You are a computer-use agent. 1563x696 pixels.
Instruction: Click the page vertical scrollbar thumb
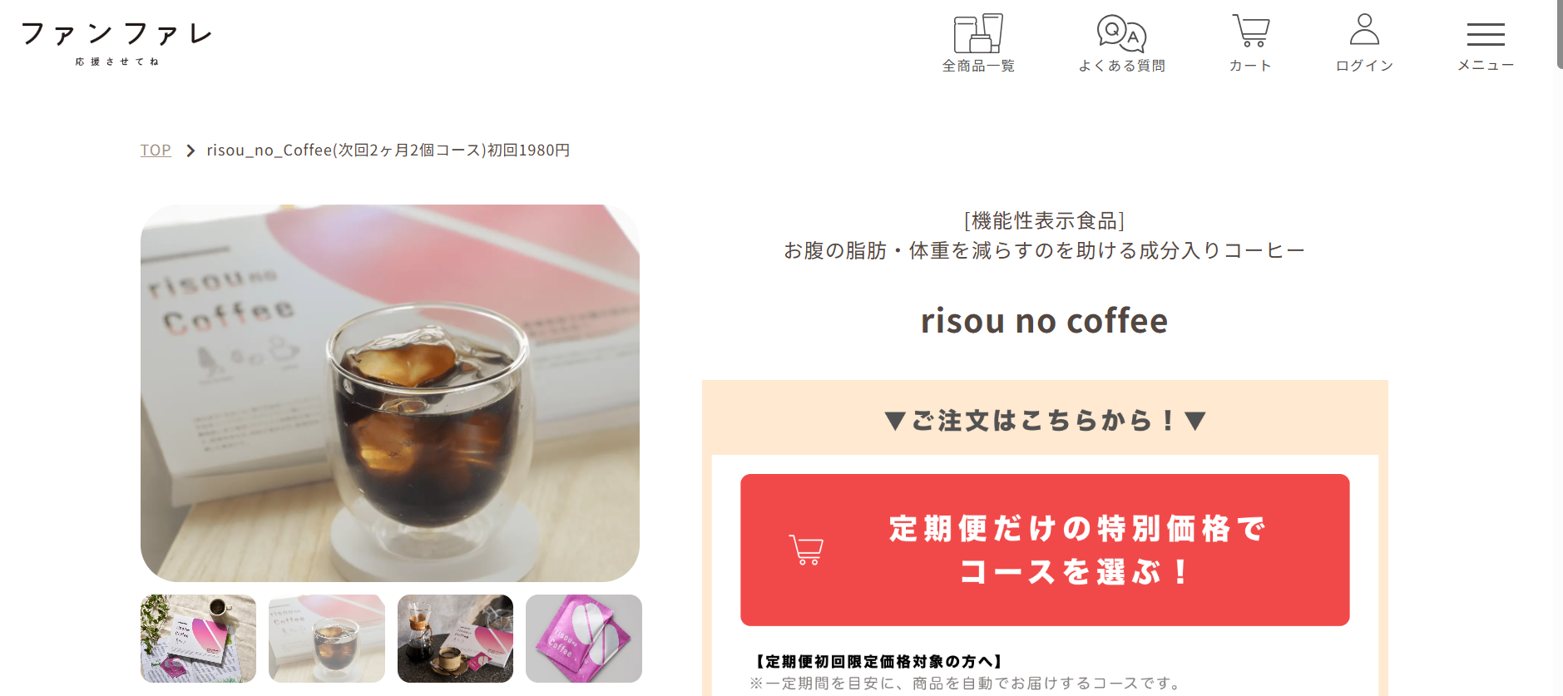1560,34
